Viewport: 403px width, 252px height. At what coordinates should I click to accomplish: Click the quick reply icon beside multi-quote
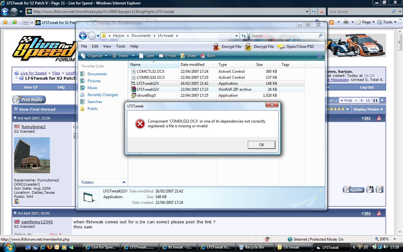[380, 190]
